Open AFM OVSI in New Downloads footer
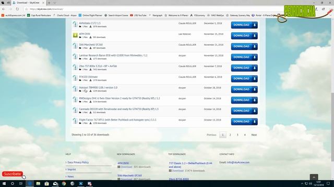The image size is (334, 187). [x=123, y=163]
